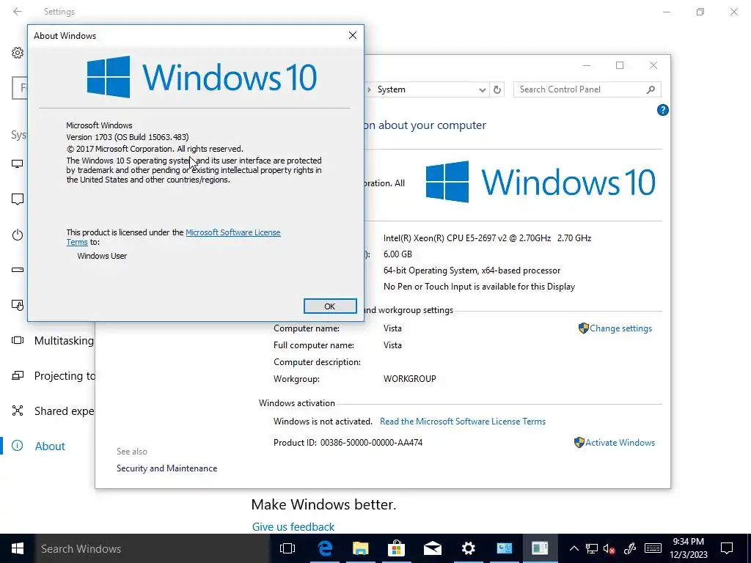Click muted volume tray icon

pos(609,548)
